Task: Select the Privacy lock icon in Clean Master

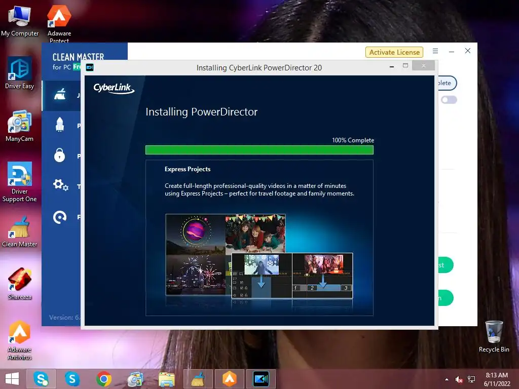Action: pos(60,155)
